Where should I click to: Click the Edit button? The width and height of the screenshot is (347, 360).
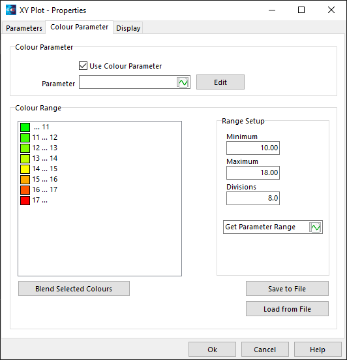point(220,82)
